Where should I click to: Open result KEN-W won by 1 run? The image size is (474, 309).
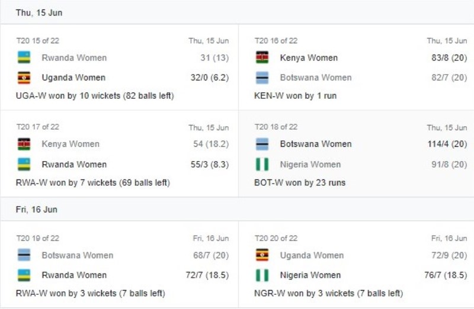[295, 96]
